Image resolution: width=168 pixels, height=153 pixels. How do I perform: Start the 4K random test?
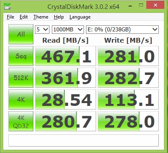pyautogui.click(x=21, y=99)
